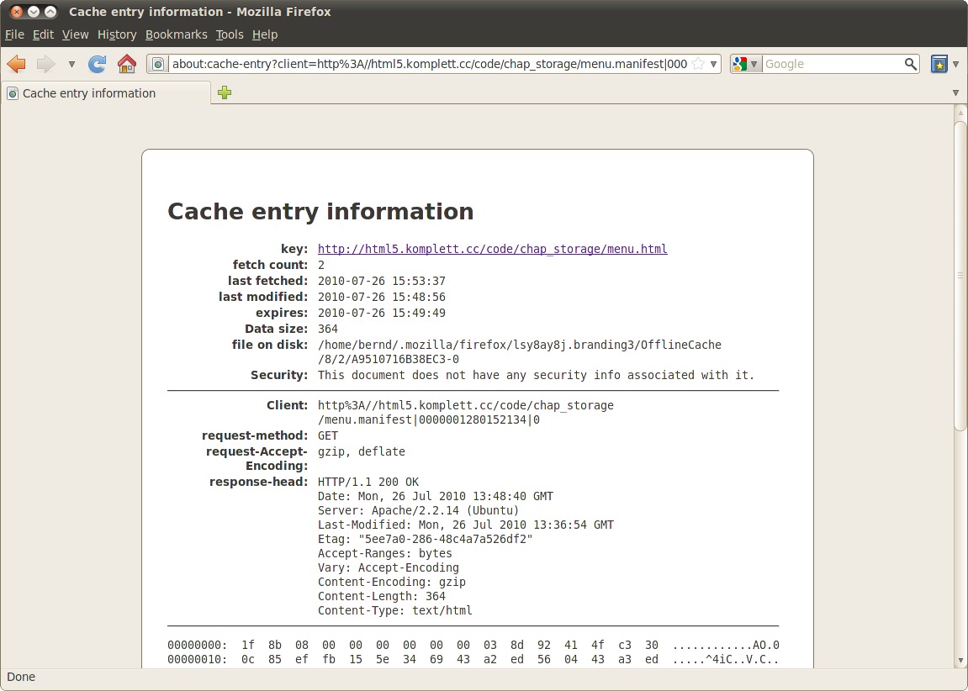
Task: Click the Google search input field
Action: pos(831,64)
